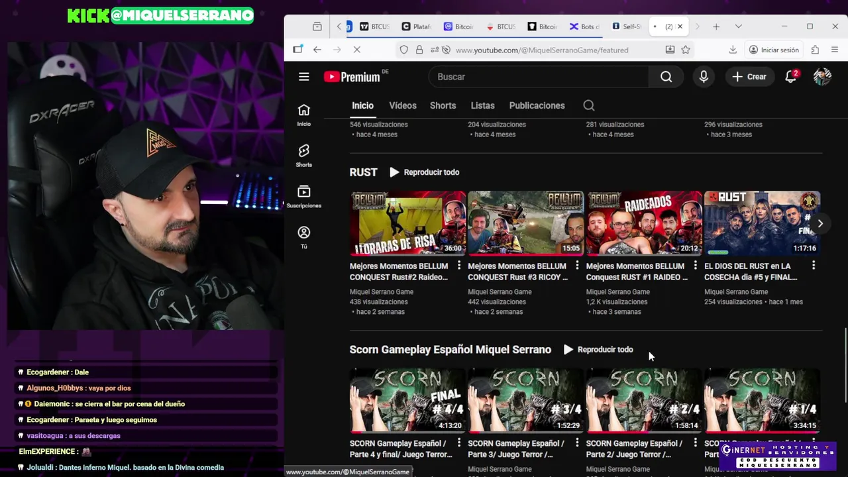Open options for SCORN Parte 3 video
This screenshot has width=848, height=477.
point(577,443)
